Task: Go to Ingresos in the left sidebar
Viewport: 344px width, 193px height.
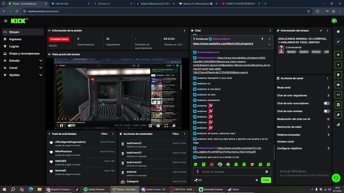Action: coord(23,39)
